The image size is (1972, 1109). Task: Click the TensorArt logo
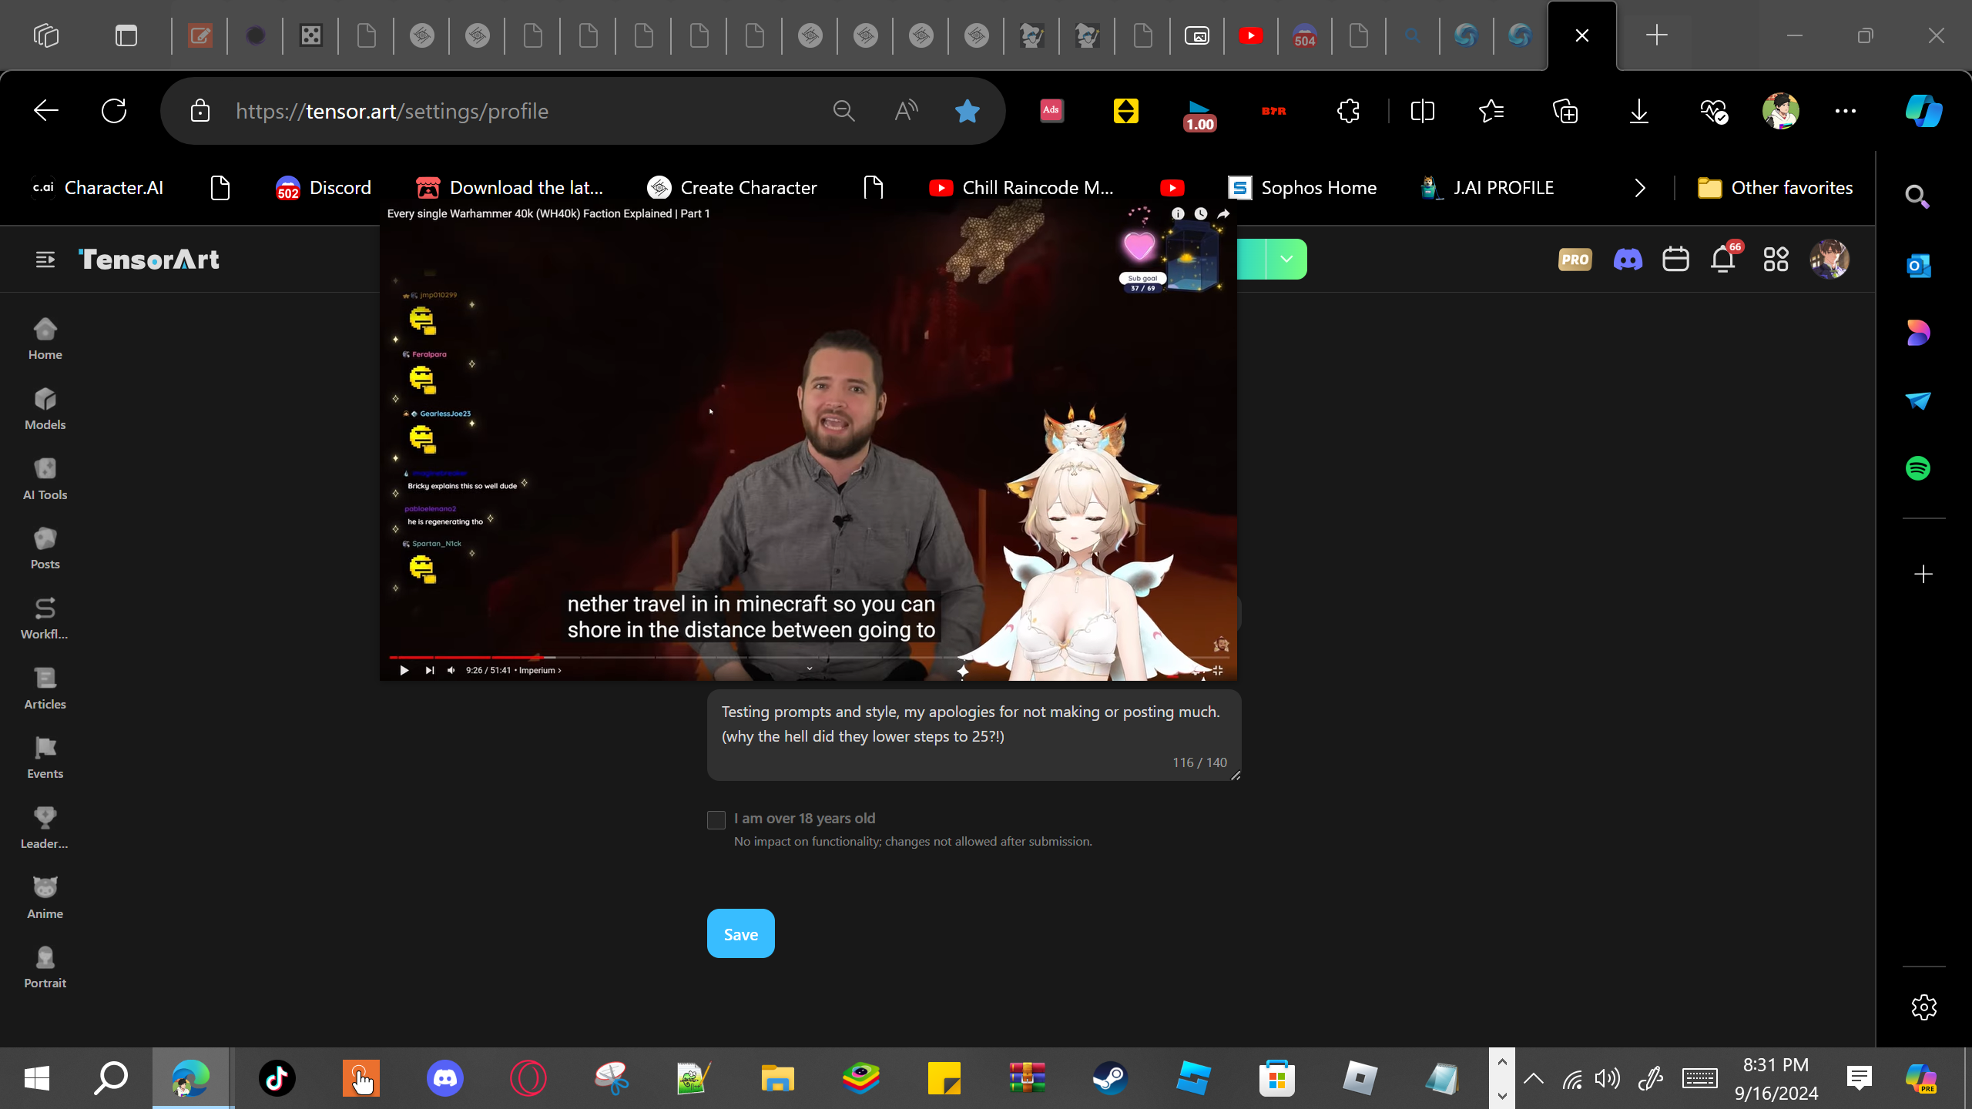[149, 260]
